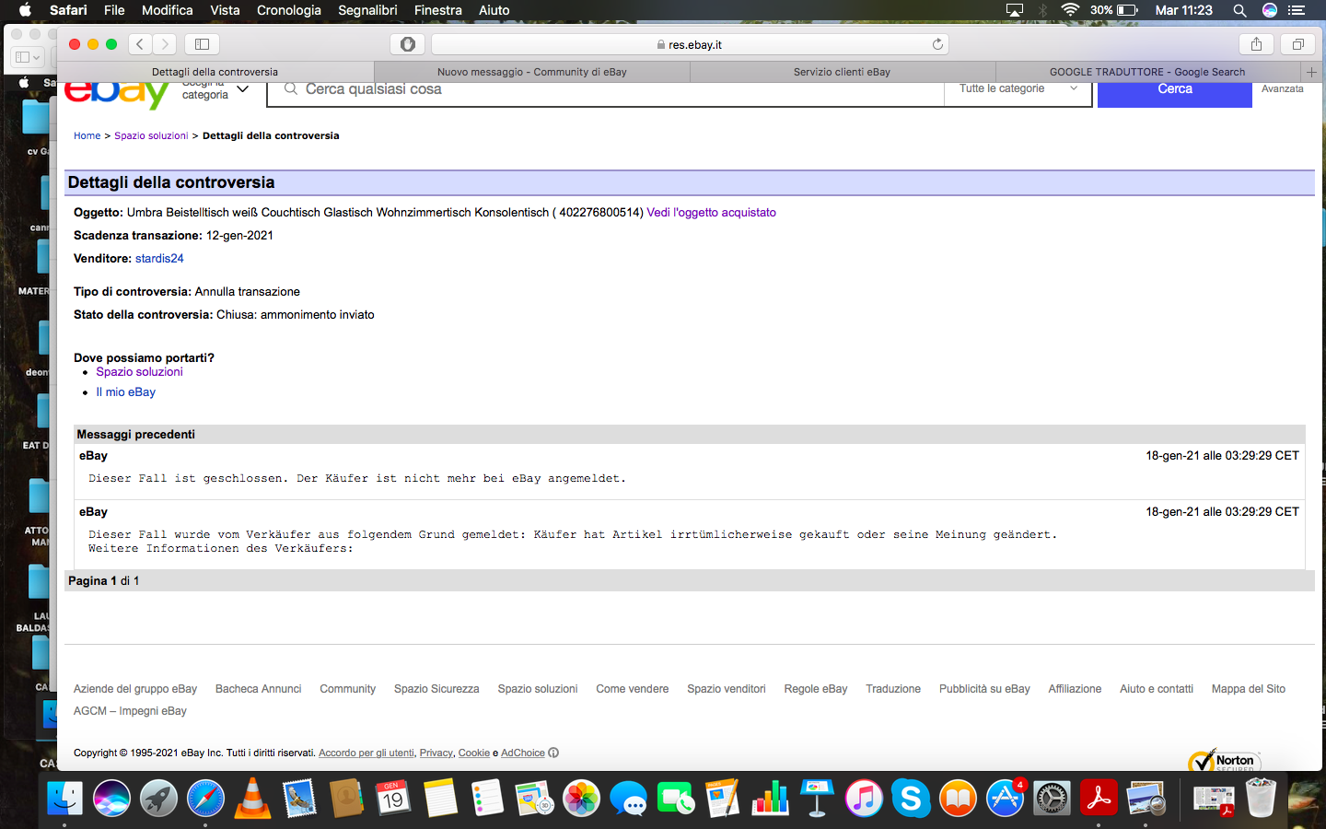1326x829 pixels.
Task: Open iBooks from the Dock
Action: [x=958, y=798]
